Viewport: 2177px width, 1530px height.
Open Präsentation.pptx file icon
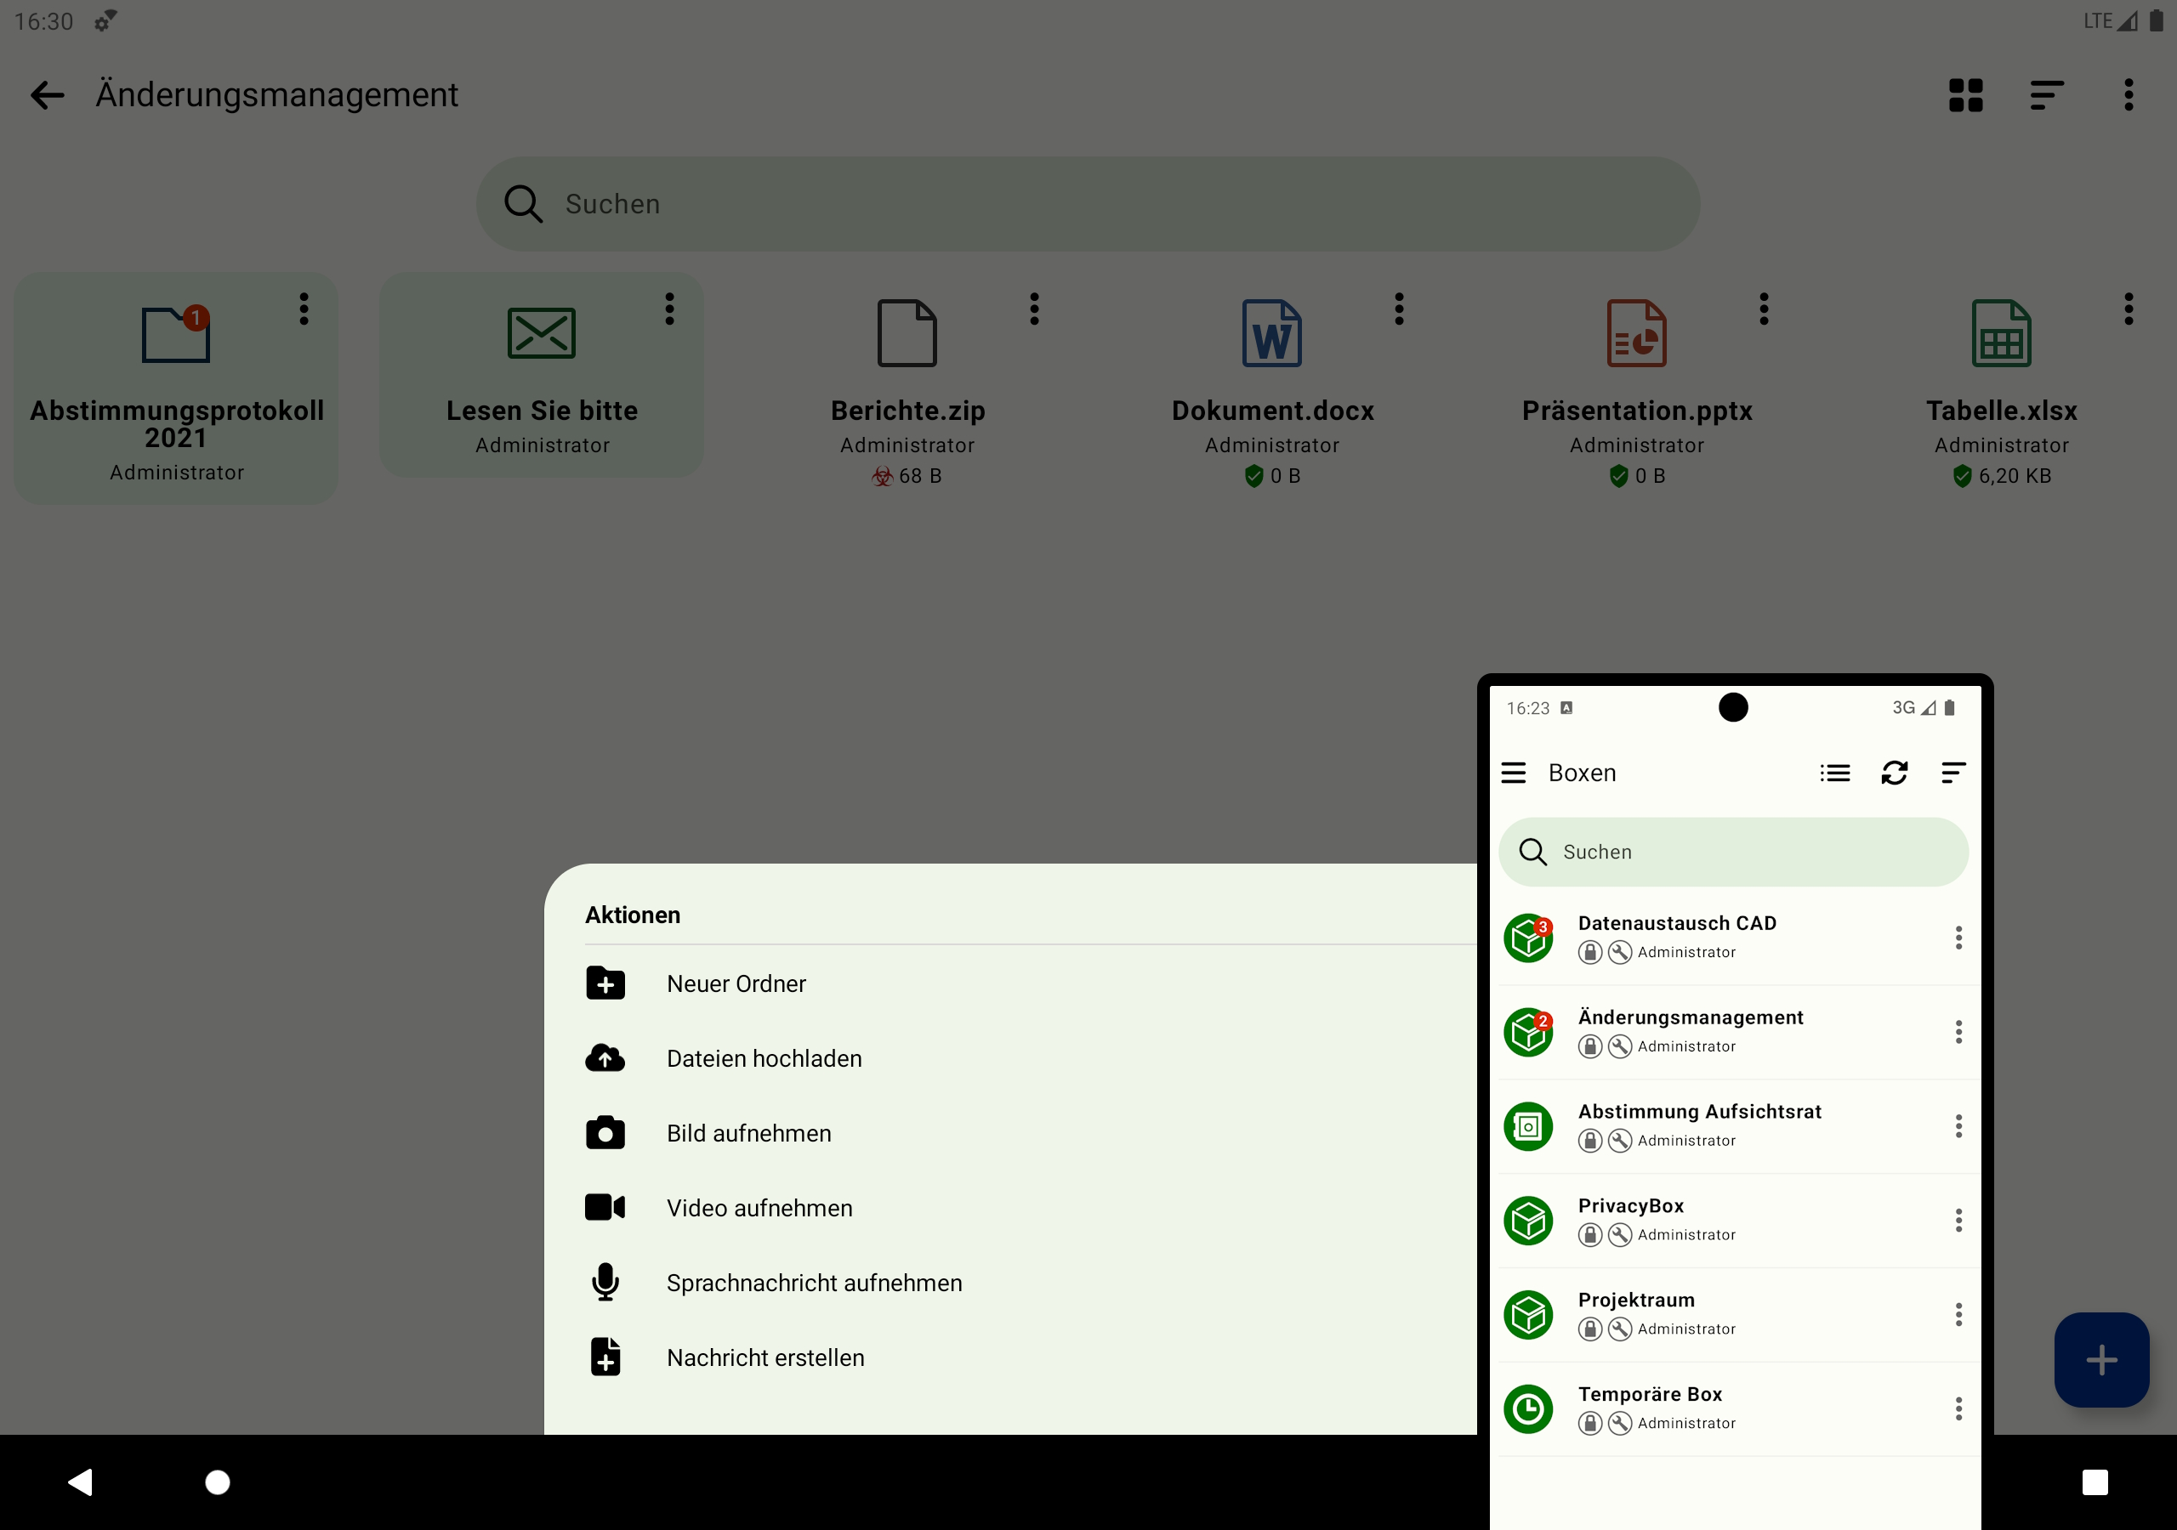1636,332
